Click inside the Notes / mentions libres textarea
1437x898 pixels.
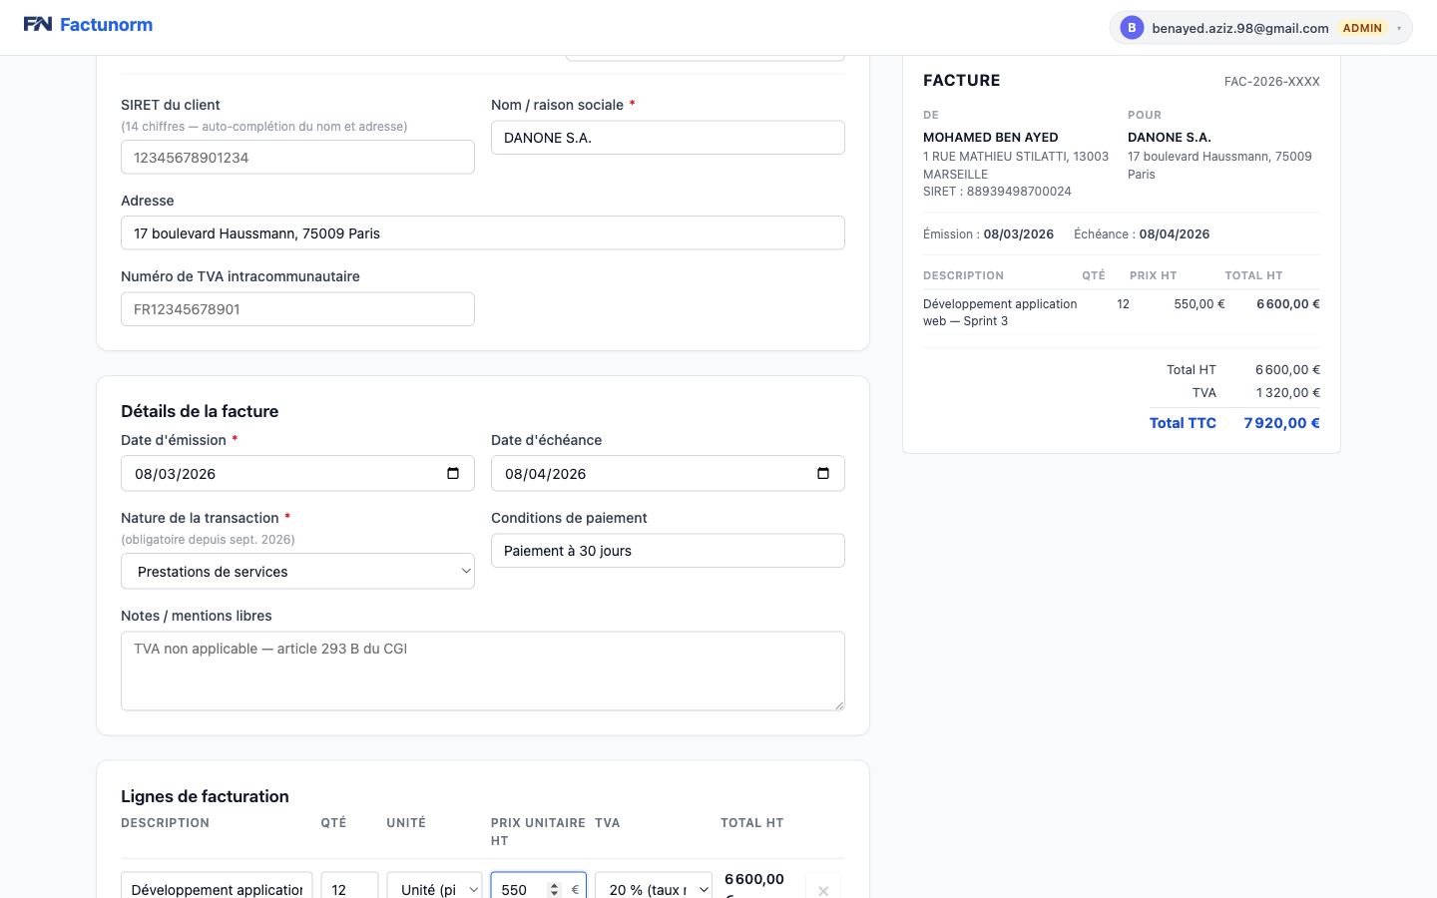(x=482, y=671)
